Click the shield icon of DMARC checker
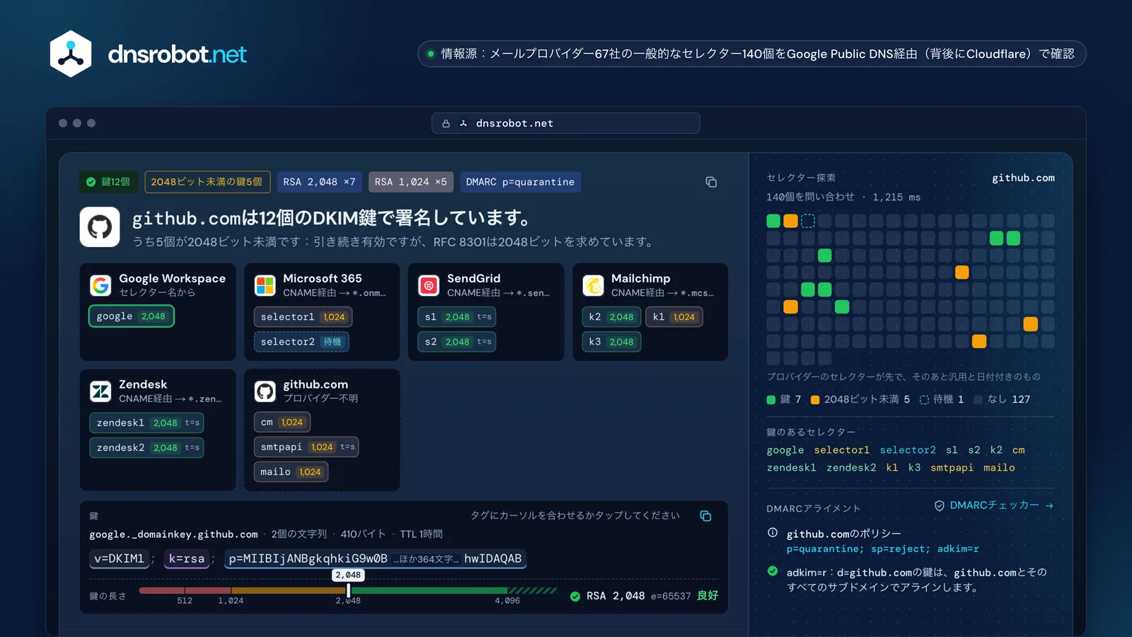This screenshot has height=637, width=1132. click(940, 505)
